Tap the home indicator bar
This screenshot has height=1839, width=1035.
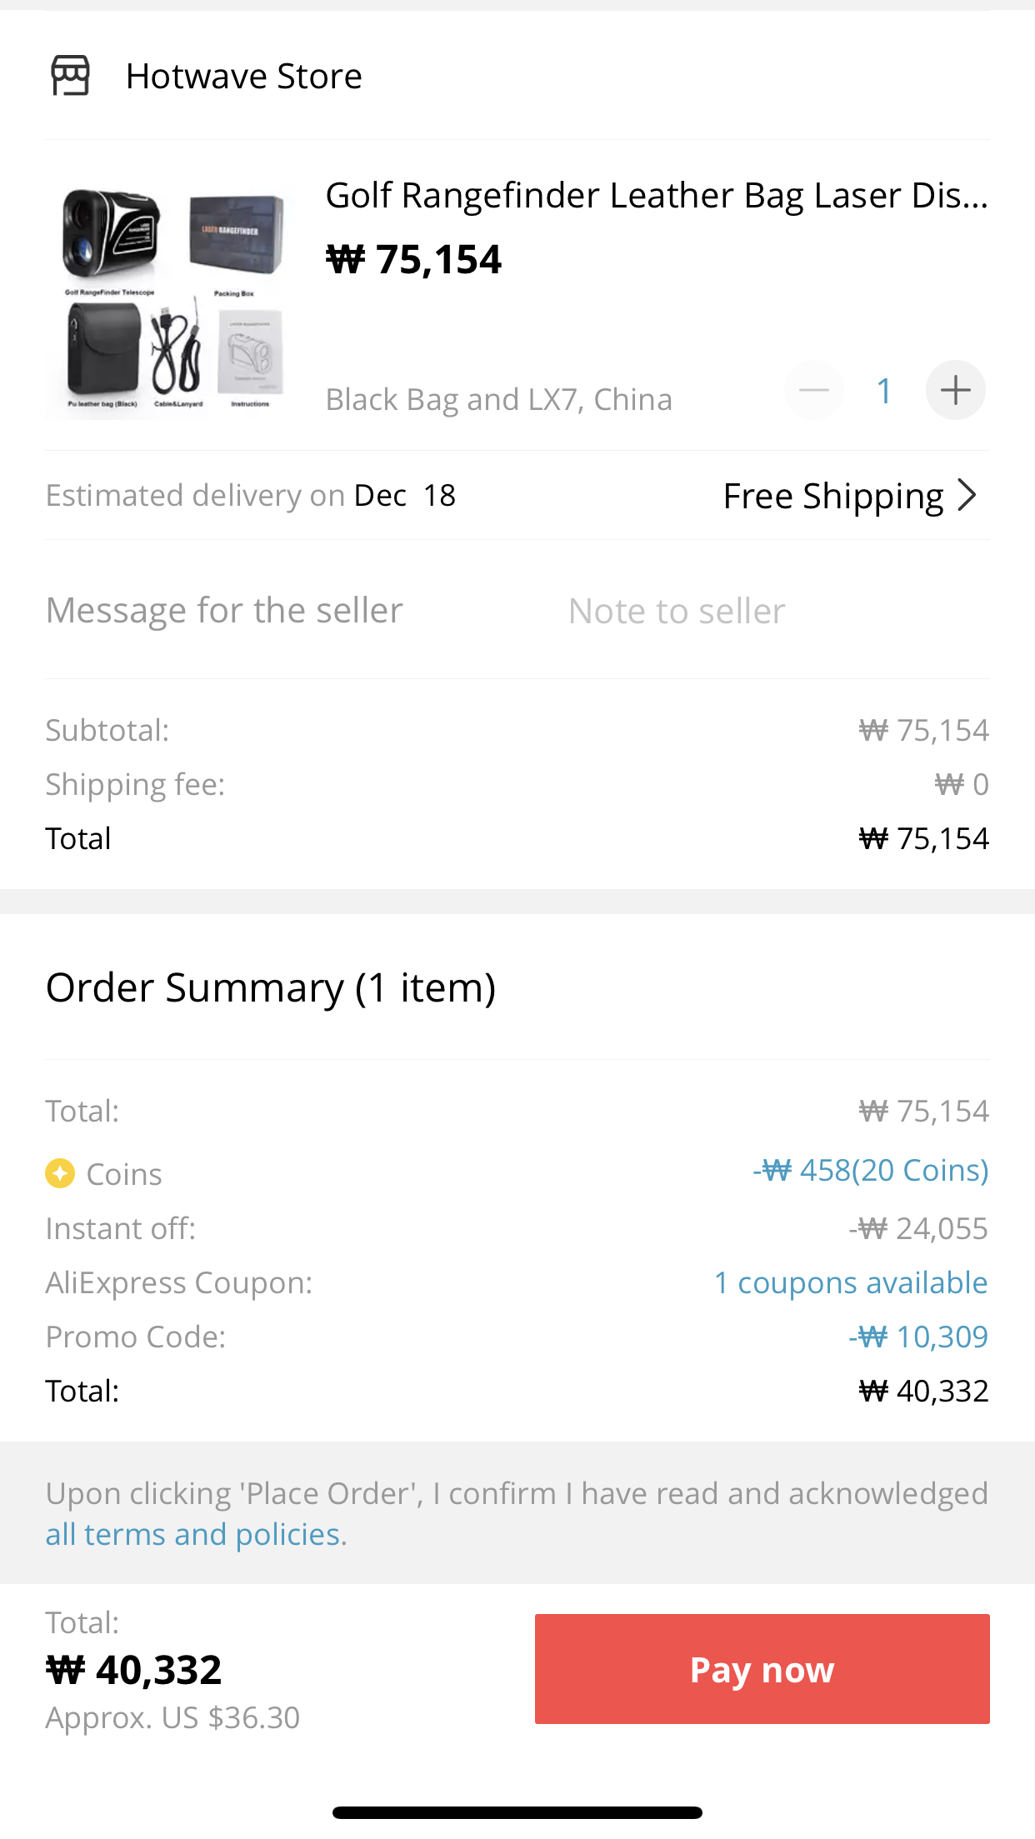coord(517,1812)
